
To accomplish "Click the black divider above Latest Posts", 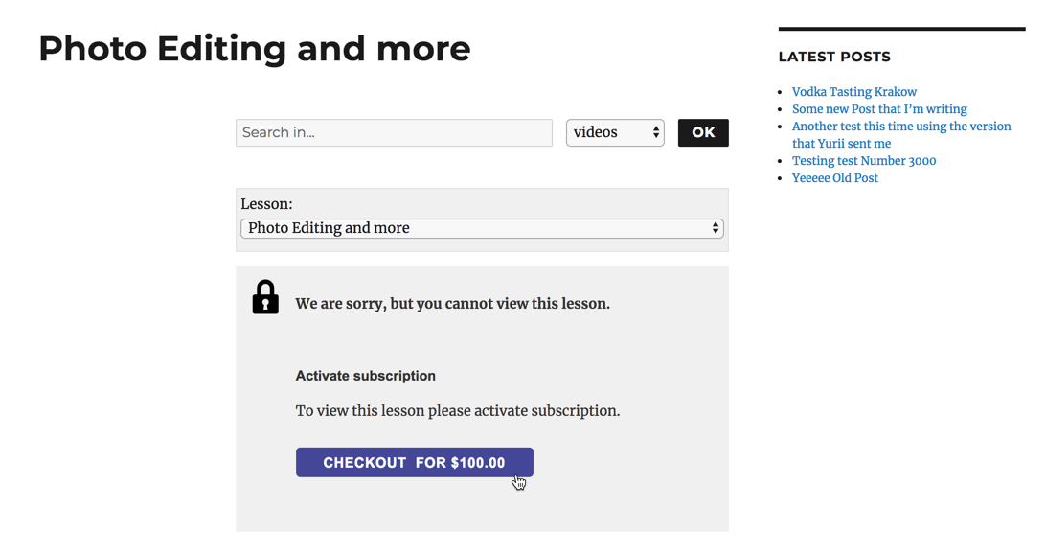I will 901,29.
